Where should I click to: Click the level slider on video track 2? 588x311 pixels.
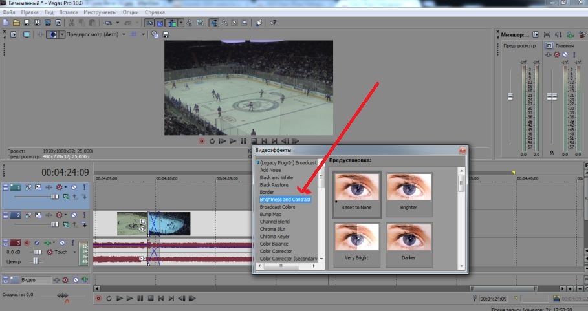(x=55, y=224)
